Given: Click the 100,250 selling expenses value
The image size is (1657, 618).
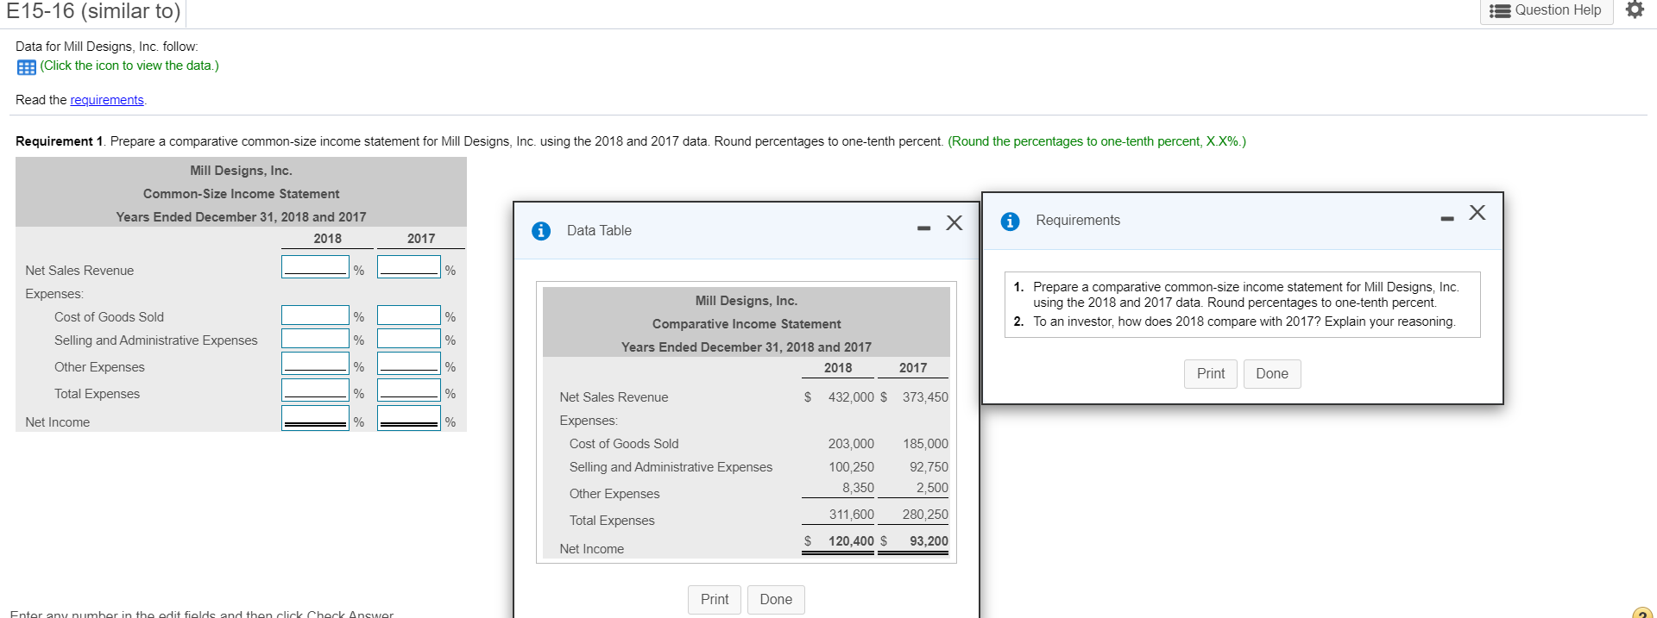Looking at the screenshot, I should click(x=851, y=467).
